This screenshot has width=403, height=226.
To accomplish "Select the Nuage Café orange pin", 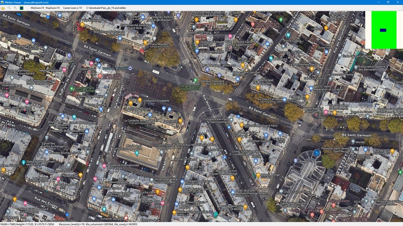I will click(x=81, y=175).
